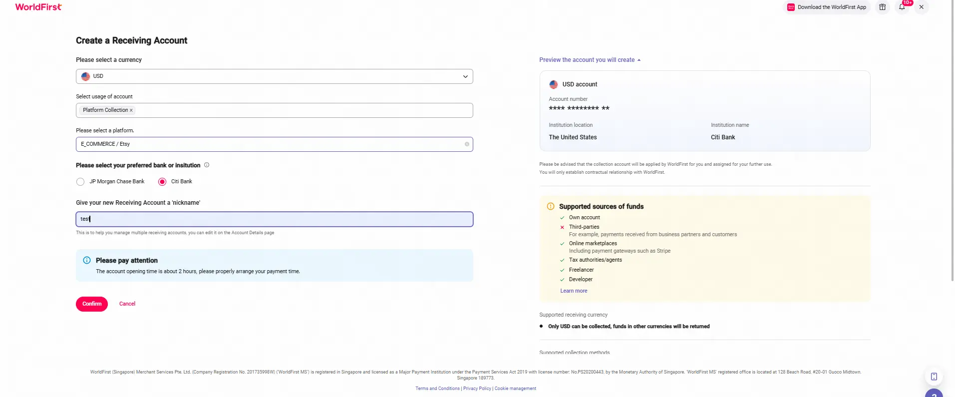Focus the account nickname input field
The image size is (955, 397).
click(x=274, y=219)
